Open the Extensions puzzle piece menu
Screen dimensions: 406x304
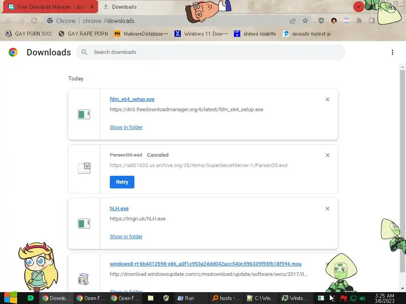tap(359, 21)
